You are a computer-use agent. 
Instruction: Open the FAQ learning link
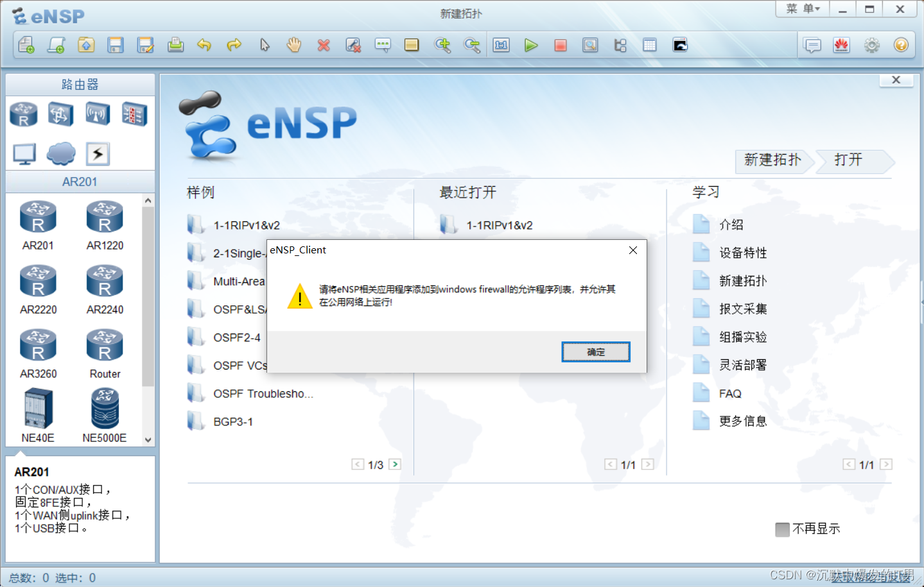(730, 393)
